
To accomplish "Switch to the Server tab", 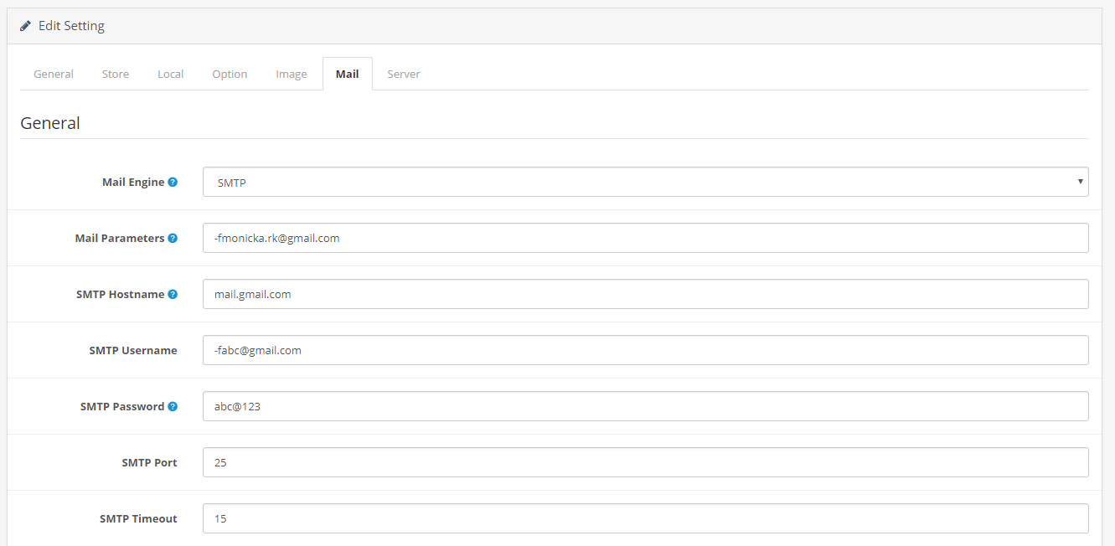I will (x=404, y=74).
